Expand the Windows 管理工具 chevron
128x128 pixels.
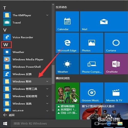pos(47,89)
